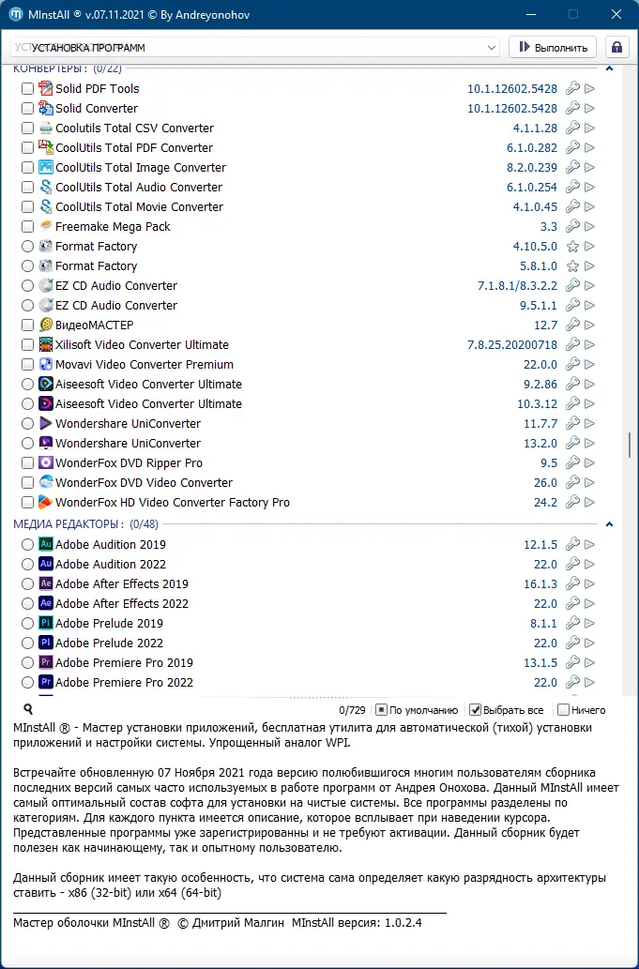Click the 'CoolUtils Total Movie Converter' entry
Image resolution: width=639 pixels, height=969 pixels.
140,206
